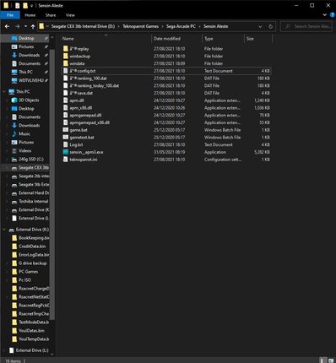
Task: Select the Toshiba Internal drive
Action: pyautogui.click(x=34, y=202)
